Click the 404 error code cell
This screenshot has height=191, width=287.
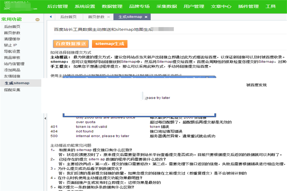54,131
